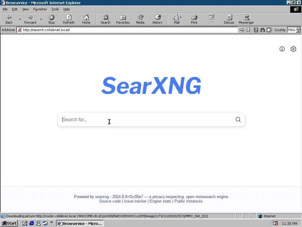Stop loading the page

pos(51,19)
